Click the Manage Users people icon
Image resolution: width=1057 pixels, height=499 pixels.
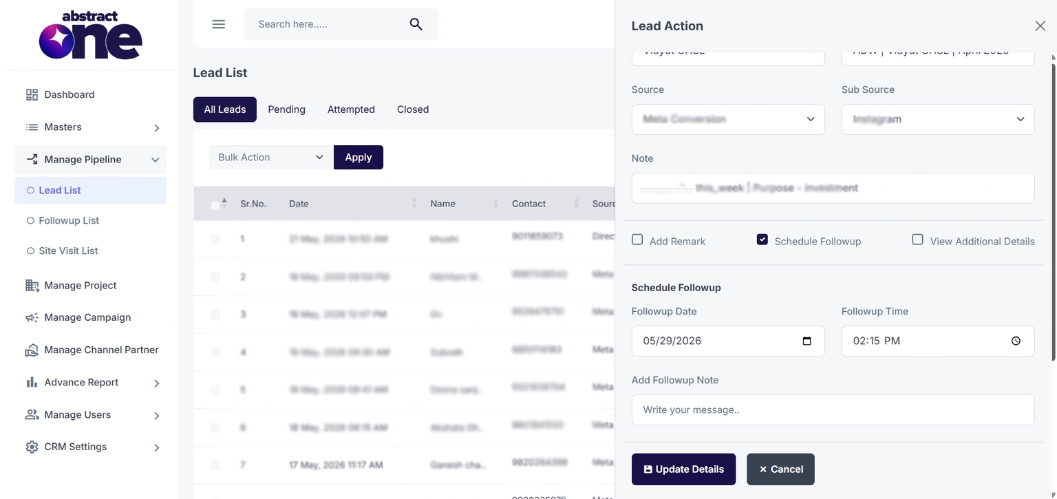coord(32,414)
